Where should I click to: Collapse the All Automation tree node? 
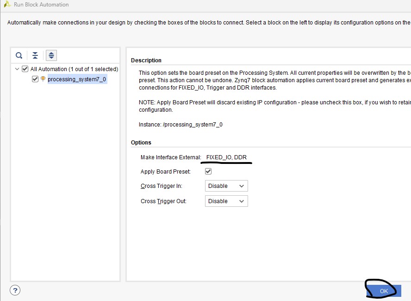pos(17,69)
